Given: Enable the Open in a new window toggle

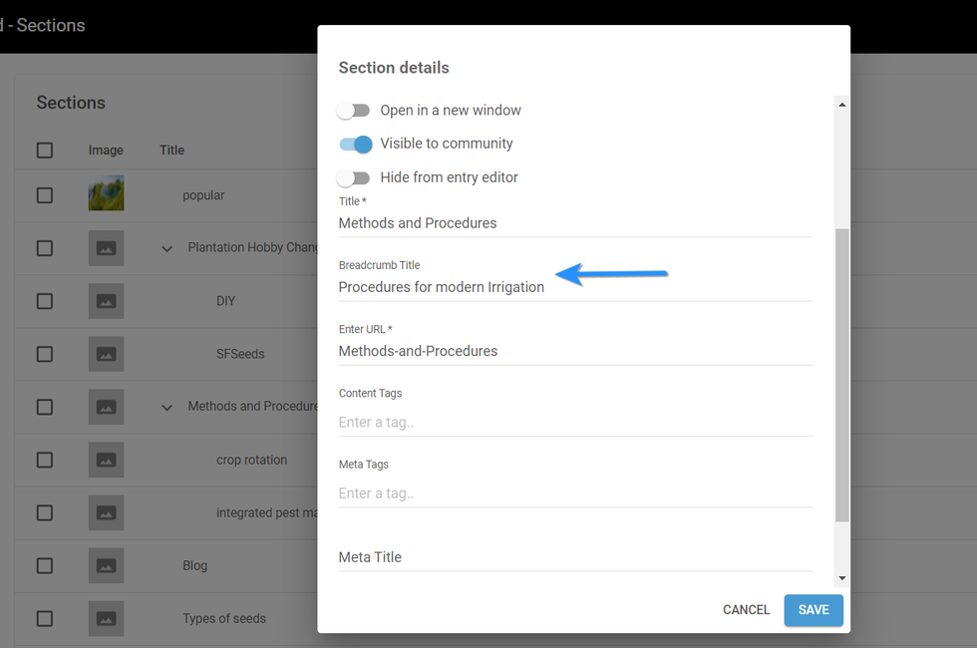Looking at the screenshot, I should click(x=354, y=110).
